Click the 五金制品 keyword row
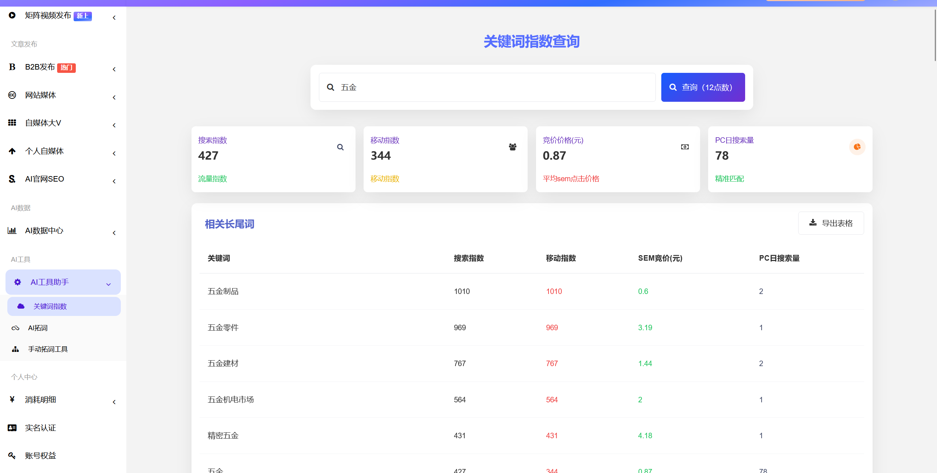The width and height of the screenshot is (937, 473). [x=532, y=291]
